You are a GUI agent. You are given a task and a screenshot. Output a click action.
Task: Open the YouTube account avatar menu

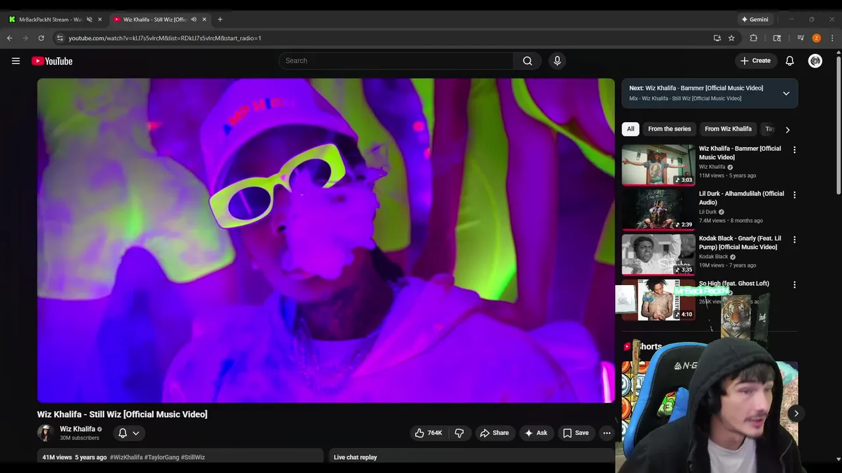(x=815, y=61)
